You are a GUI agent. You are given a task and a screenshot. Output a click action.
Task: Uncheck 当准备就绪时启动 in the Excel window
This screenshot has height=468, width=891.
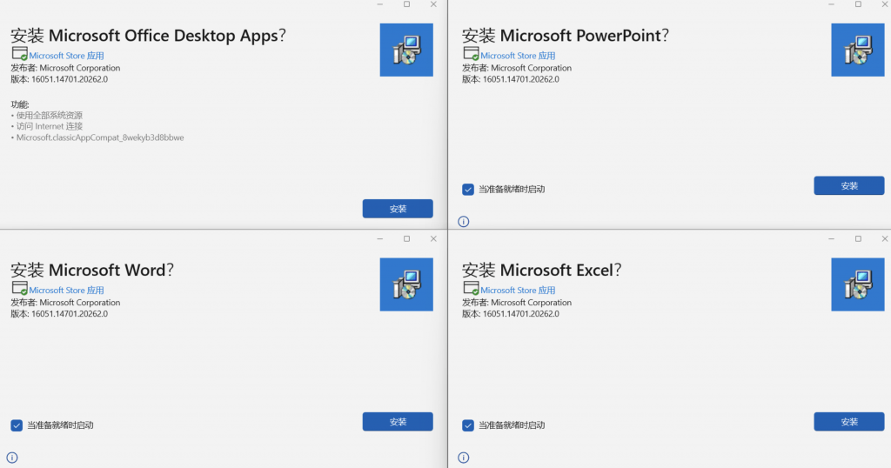coord(467,425)
